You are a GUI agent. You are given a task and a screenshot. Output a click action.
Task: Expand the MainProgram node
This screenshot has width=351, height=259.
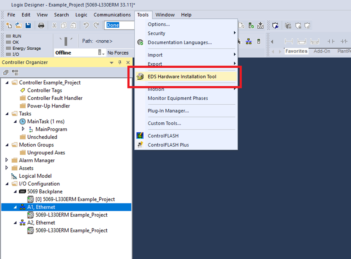coord(23,129)
